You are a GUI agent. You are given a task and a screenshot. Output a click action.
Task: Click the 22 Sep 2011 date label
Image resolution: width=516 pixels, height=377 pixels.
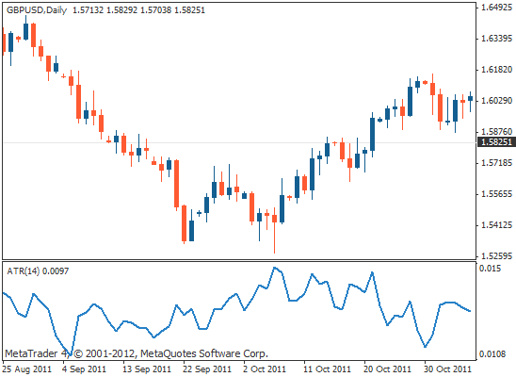(x=207, y=369)
